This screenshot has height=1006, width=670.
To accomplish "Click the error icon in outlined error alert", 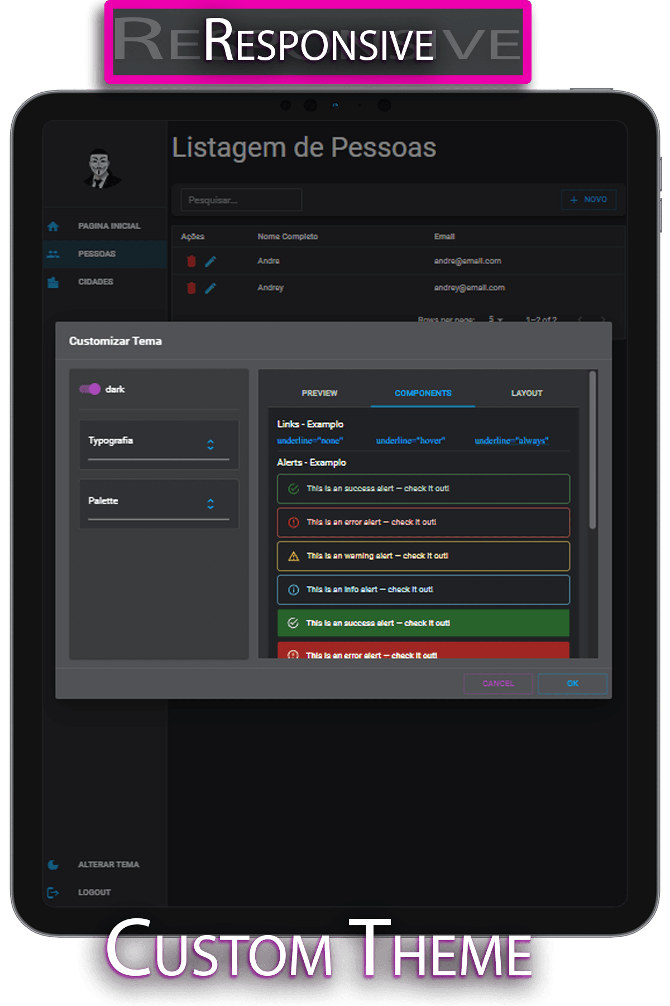I will pyautogui.click(x=293, y=523).
